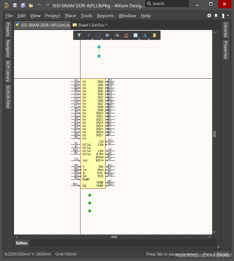Open the user account menu
This screenshot has width=234, height=261.
point(225,15)
